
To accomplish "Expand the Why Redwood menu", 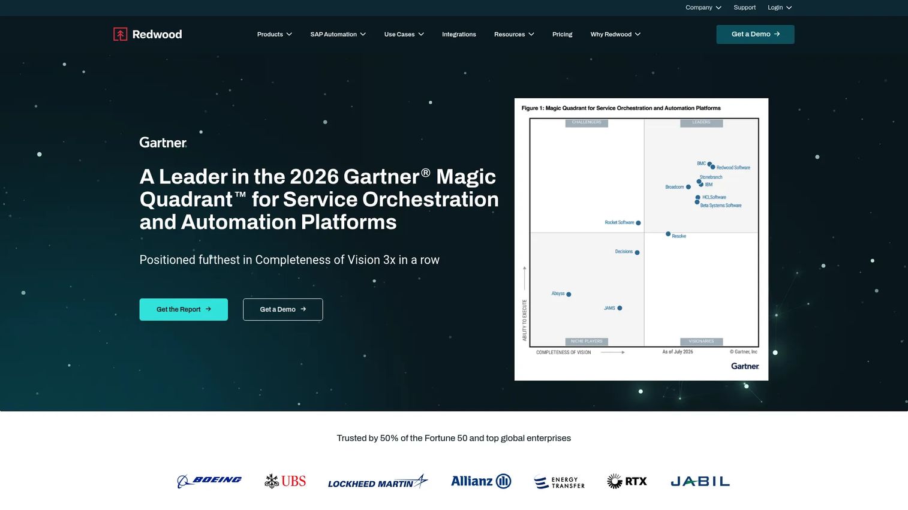I will [615, 34].
